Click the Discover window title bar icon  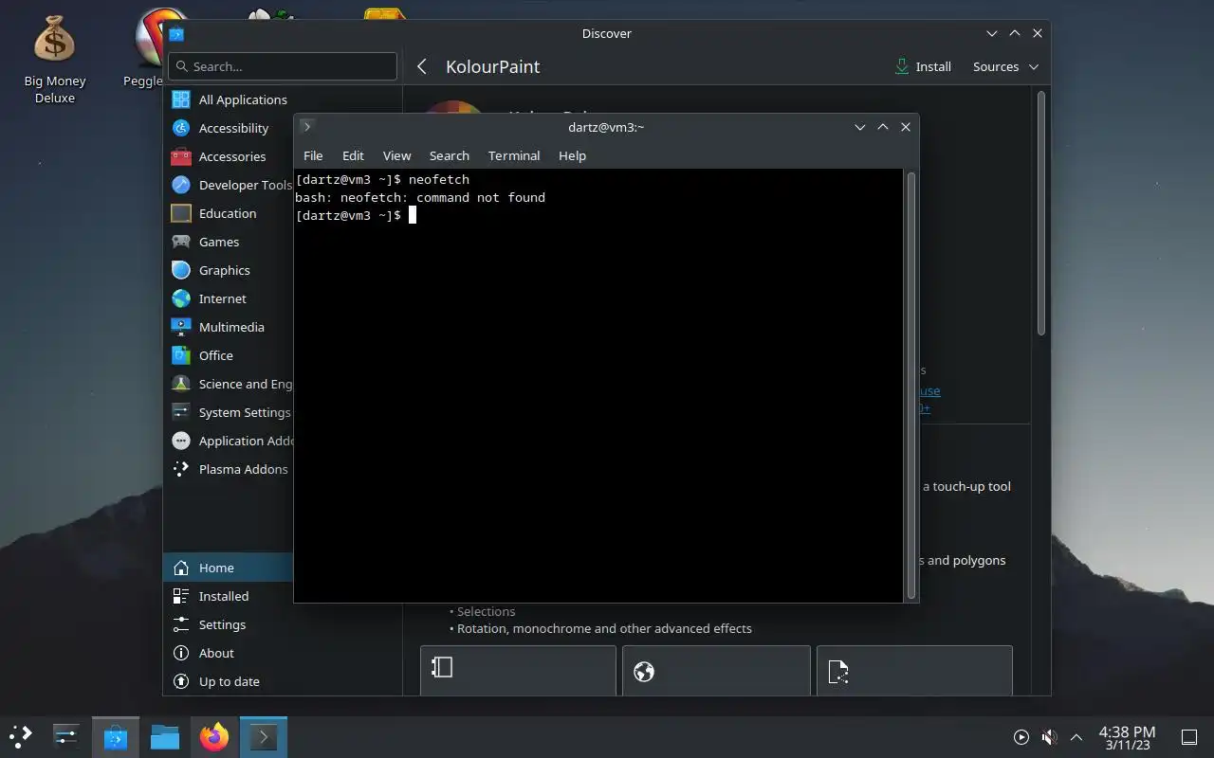176,33
